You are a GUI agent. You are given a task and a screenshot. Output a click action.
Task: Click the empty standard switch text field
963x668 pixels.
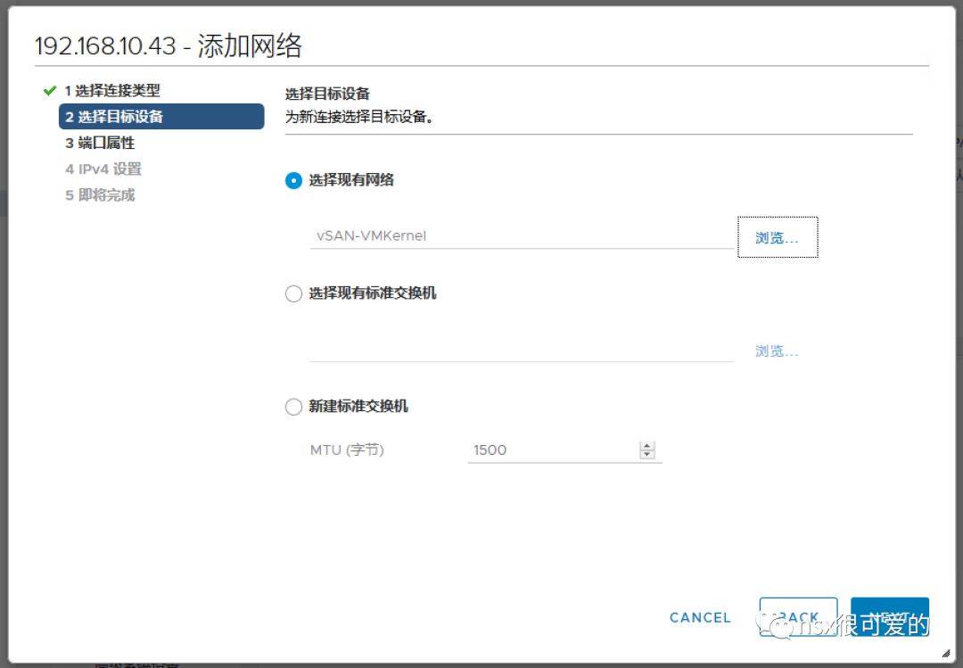(x=521, y=350)
